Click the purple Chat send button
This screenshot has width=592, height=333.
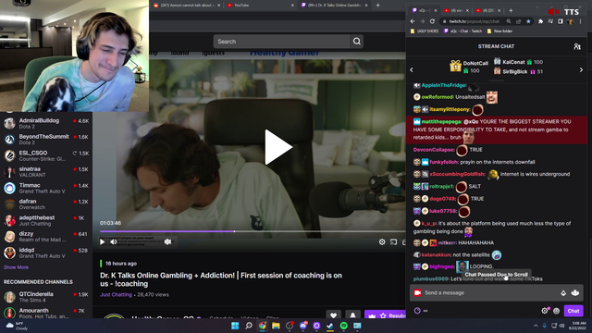573,311
